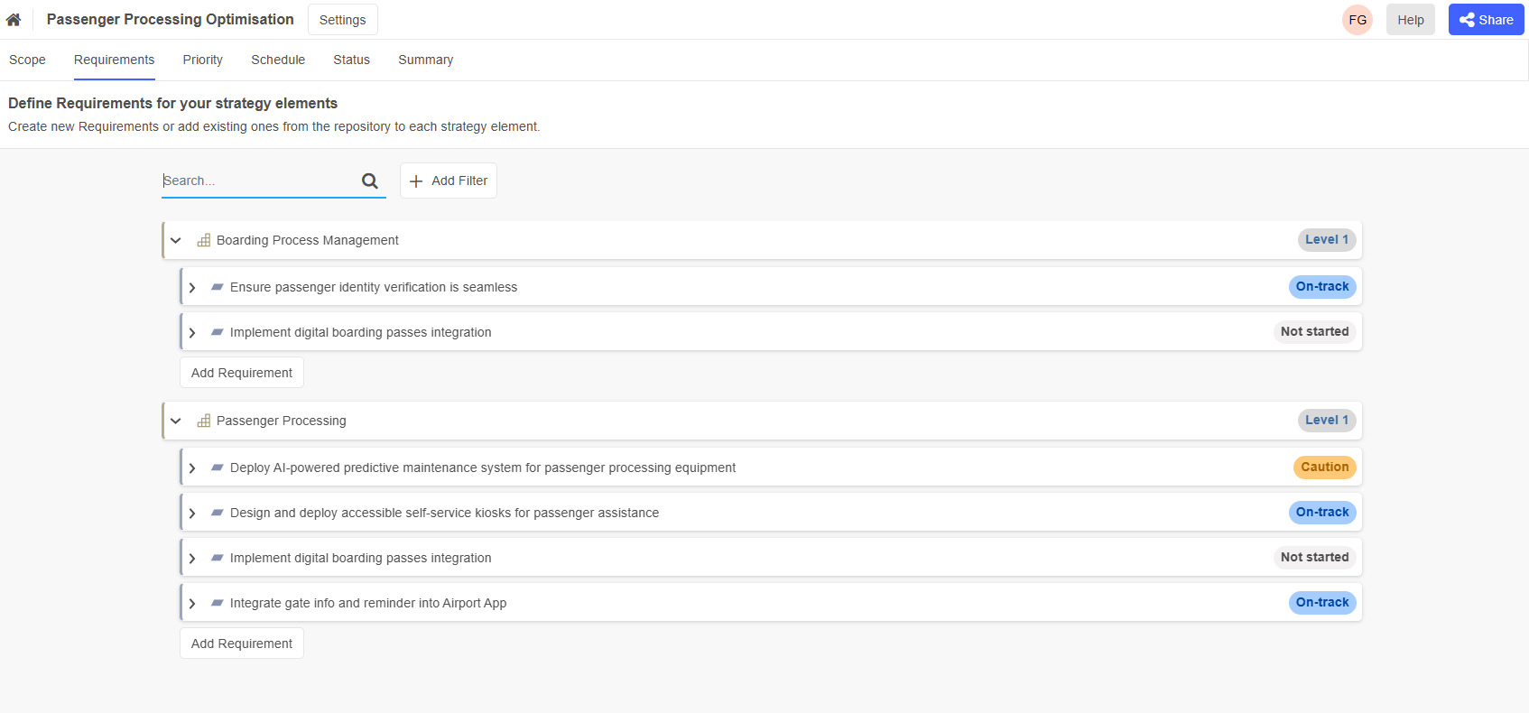Switch to the Priority tab
1529x713 pixels.
[x=202, y=60]
